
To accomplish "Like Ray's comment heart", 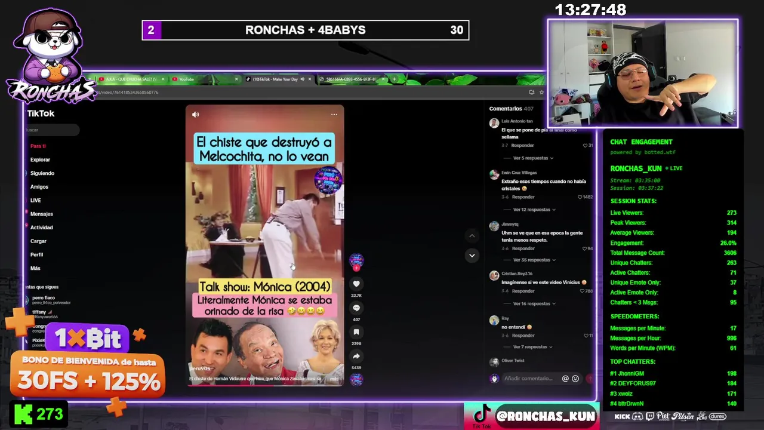I will [x=586, y=336].
